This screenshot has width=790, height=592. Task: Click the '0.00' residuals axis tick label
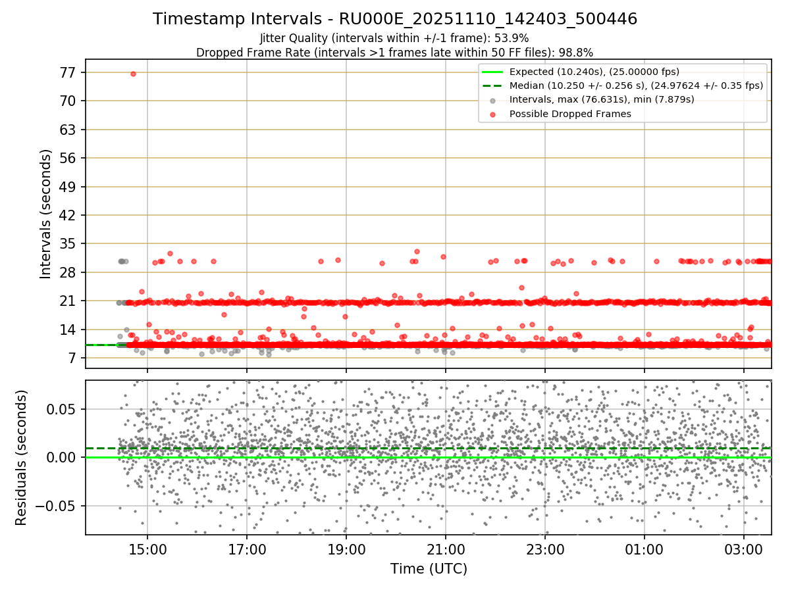click(61, 457)
